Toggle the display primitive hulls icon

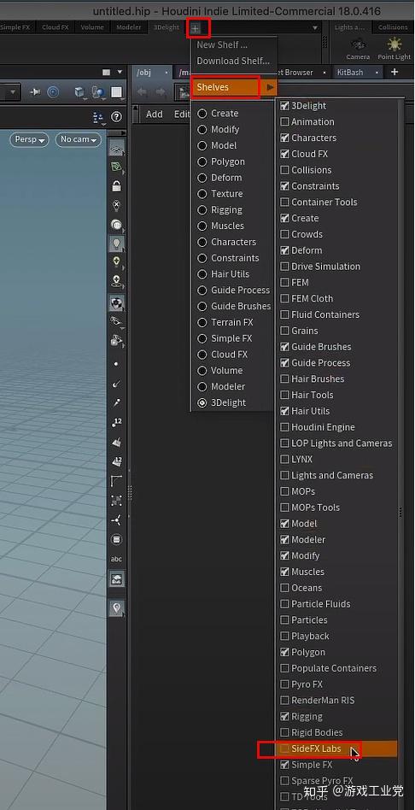[117, 481]
